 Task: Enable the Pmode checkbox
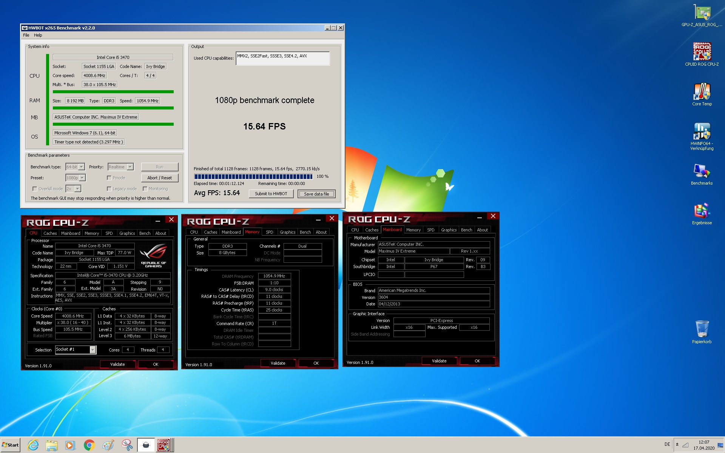[109, 178]
